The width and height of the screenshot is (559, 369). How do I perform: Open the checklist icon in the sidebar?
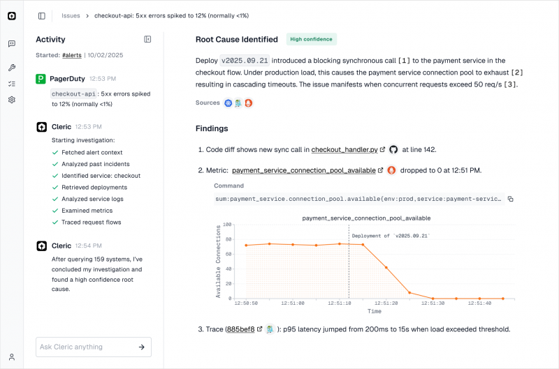point(12,84)
